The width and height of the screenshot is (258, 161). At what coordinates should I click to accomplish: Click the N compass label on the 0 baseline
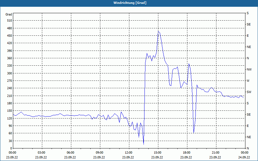pos(248,148)
